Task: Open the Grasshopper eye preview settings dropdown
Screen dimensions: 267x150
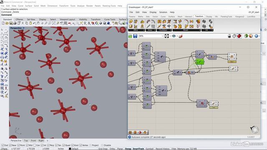Action: tap(177, 36)
